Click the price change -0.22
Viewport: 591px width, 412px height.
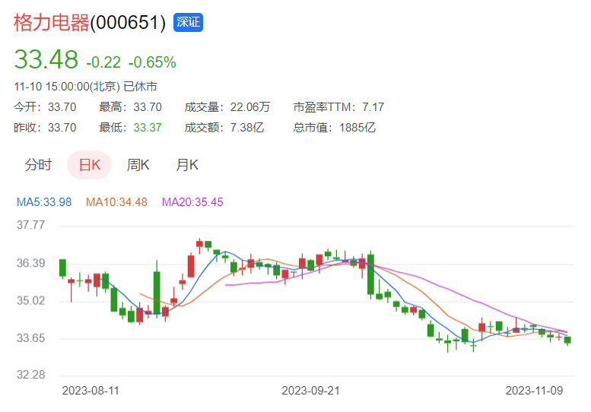[103, 62]
